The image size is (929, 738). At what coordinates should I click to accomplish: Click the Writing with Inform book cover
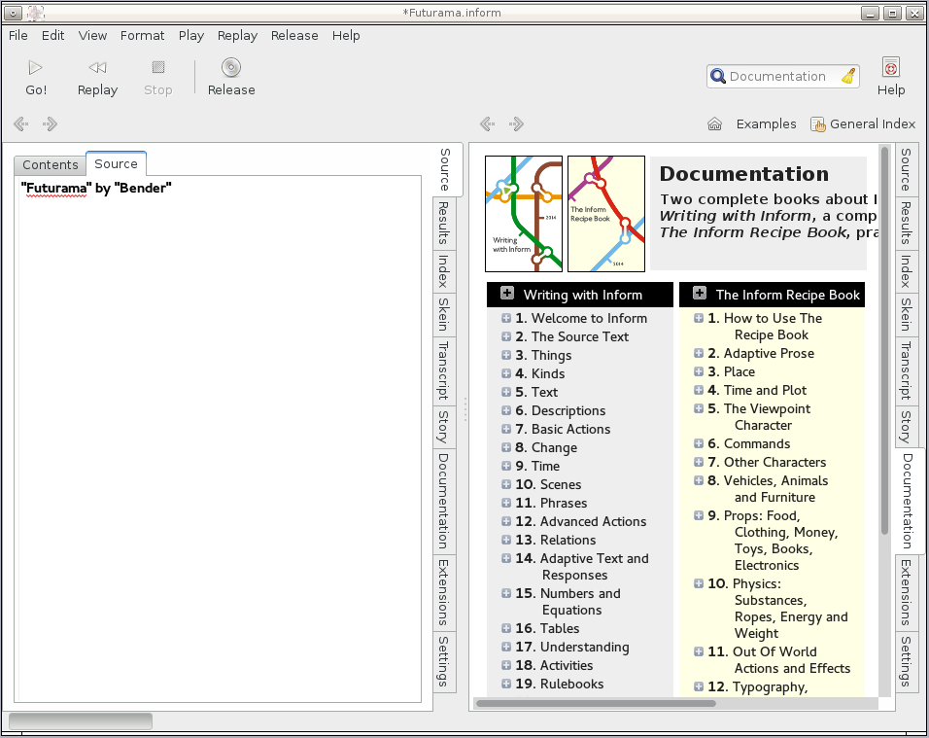click(524, 214)
